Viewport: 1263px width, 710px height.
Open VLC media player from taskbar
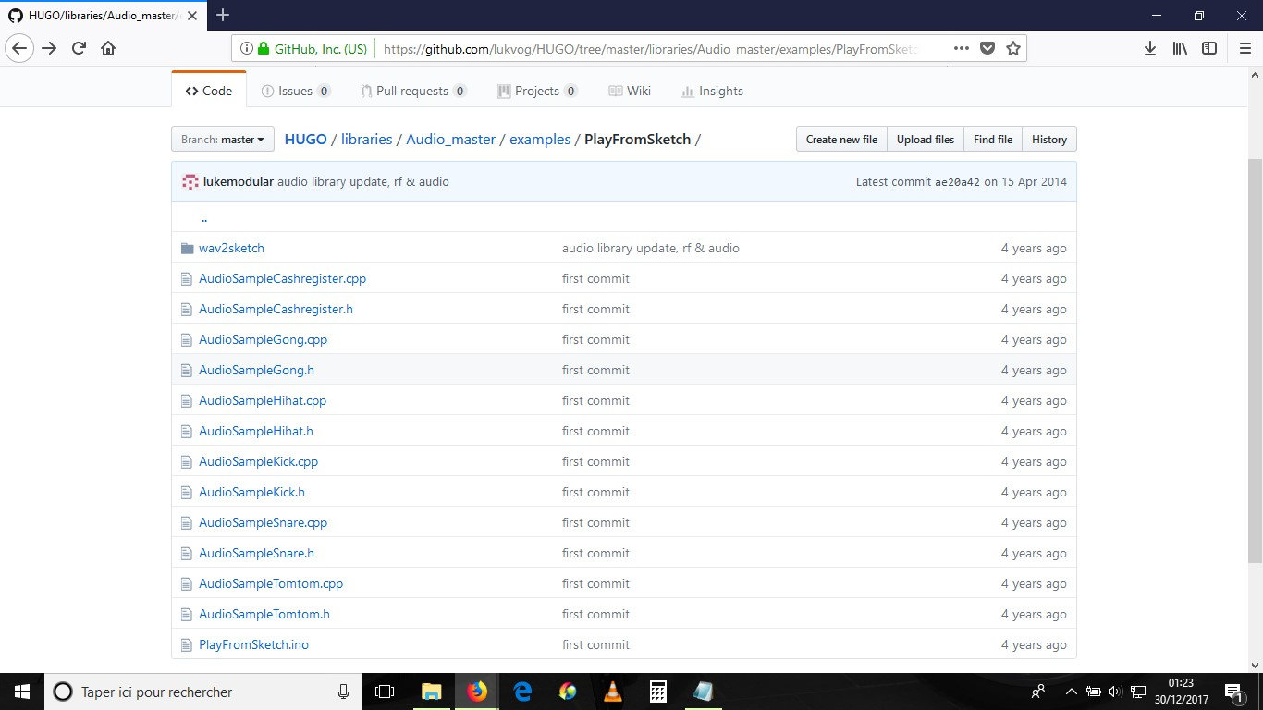point(612,692)
